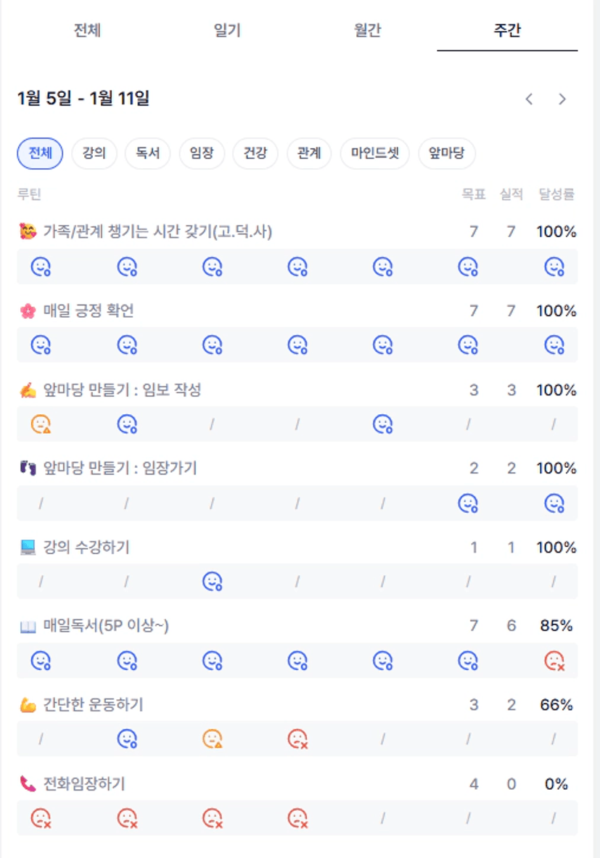The image size is (600, 858).
Task: Click the blue face in 강의 수강하기 row
Action: pos(212,582)
